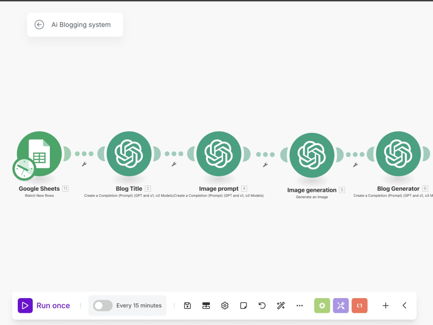Click module number 5 badge on Image generation
The height and width of the screenshot is (325, 433).
point(342,190)
